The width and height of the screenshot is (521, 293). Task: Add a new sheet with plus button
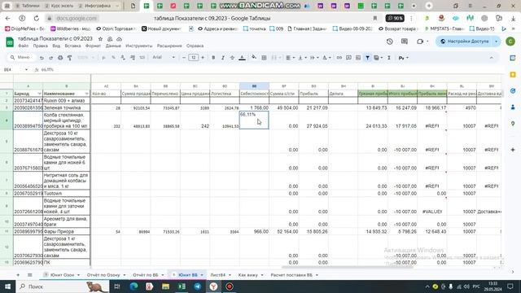(x=18, y=275)
